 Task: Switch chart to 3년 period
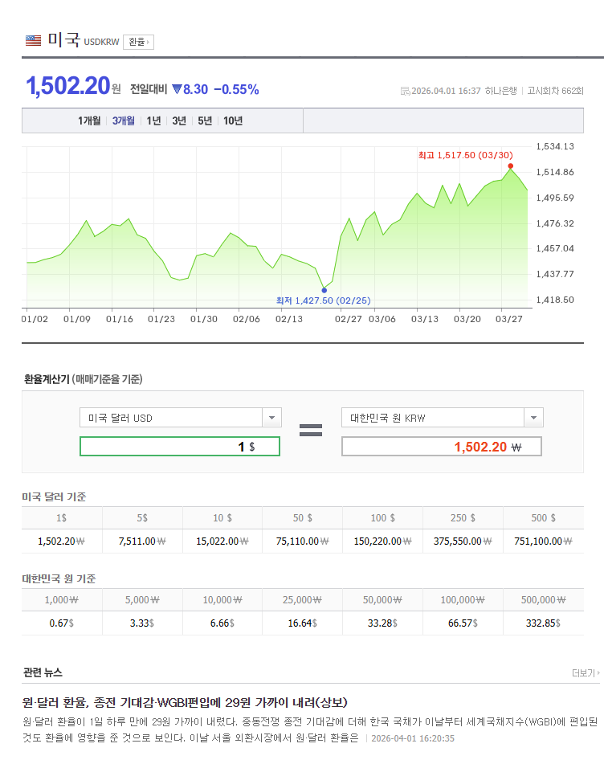[x=179, y=121]
